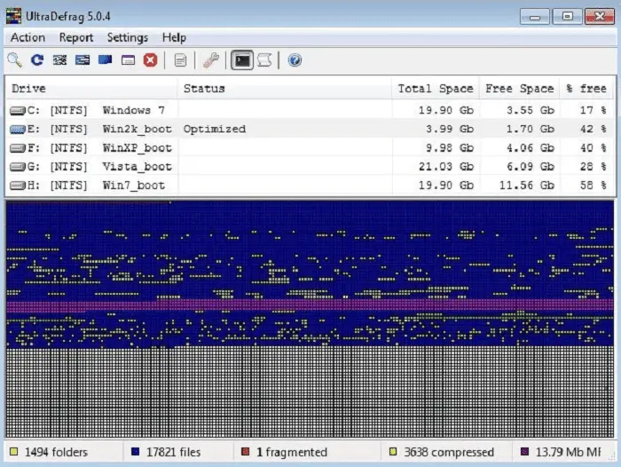Open help with blue question icon
621x467 pixels.
point(295,60)
